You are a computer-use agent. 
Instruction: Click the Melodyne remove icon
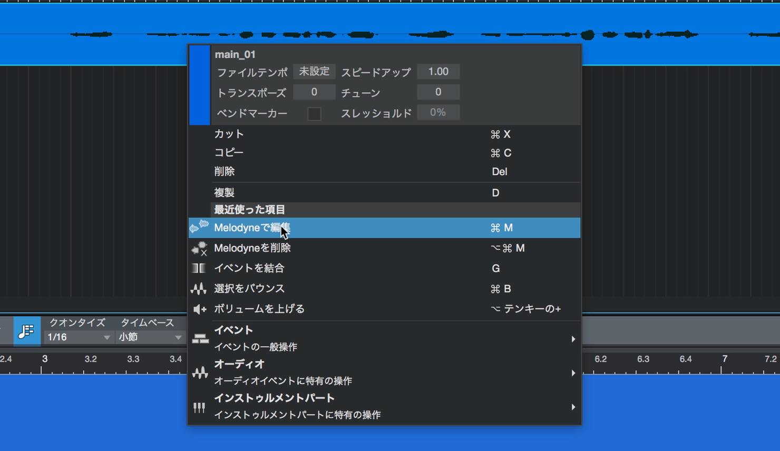click(199, 248)
